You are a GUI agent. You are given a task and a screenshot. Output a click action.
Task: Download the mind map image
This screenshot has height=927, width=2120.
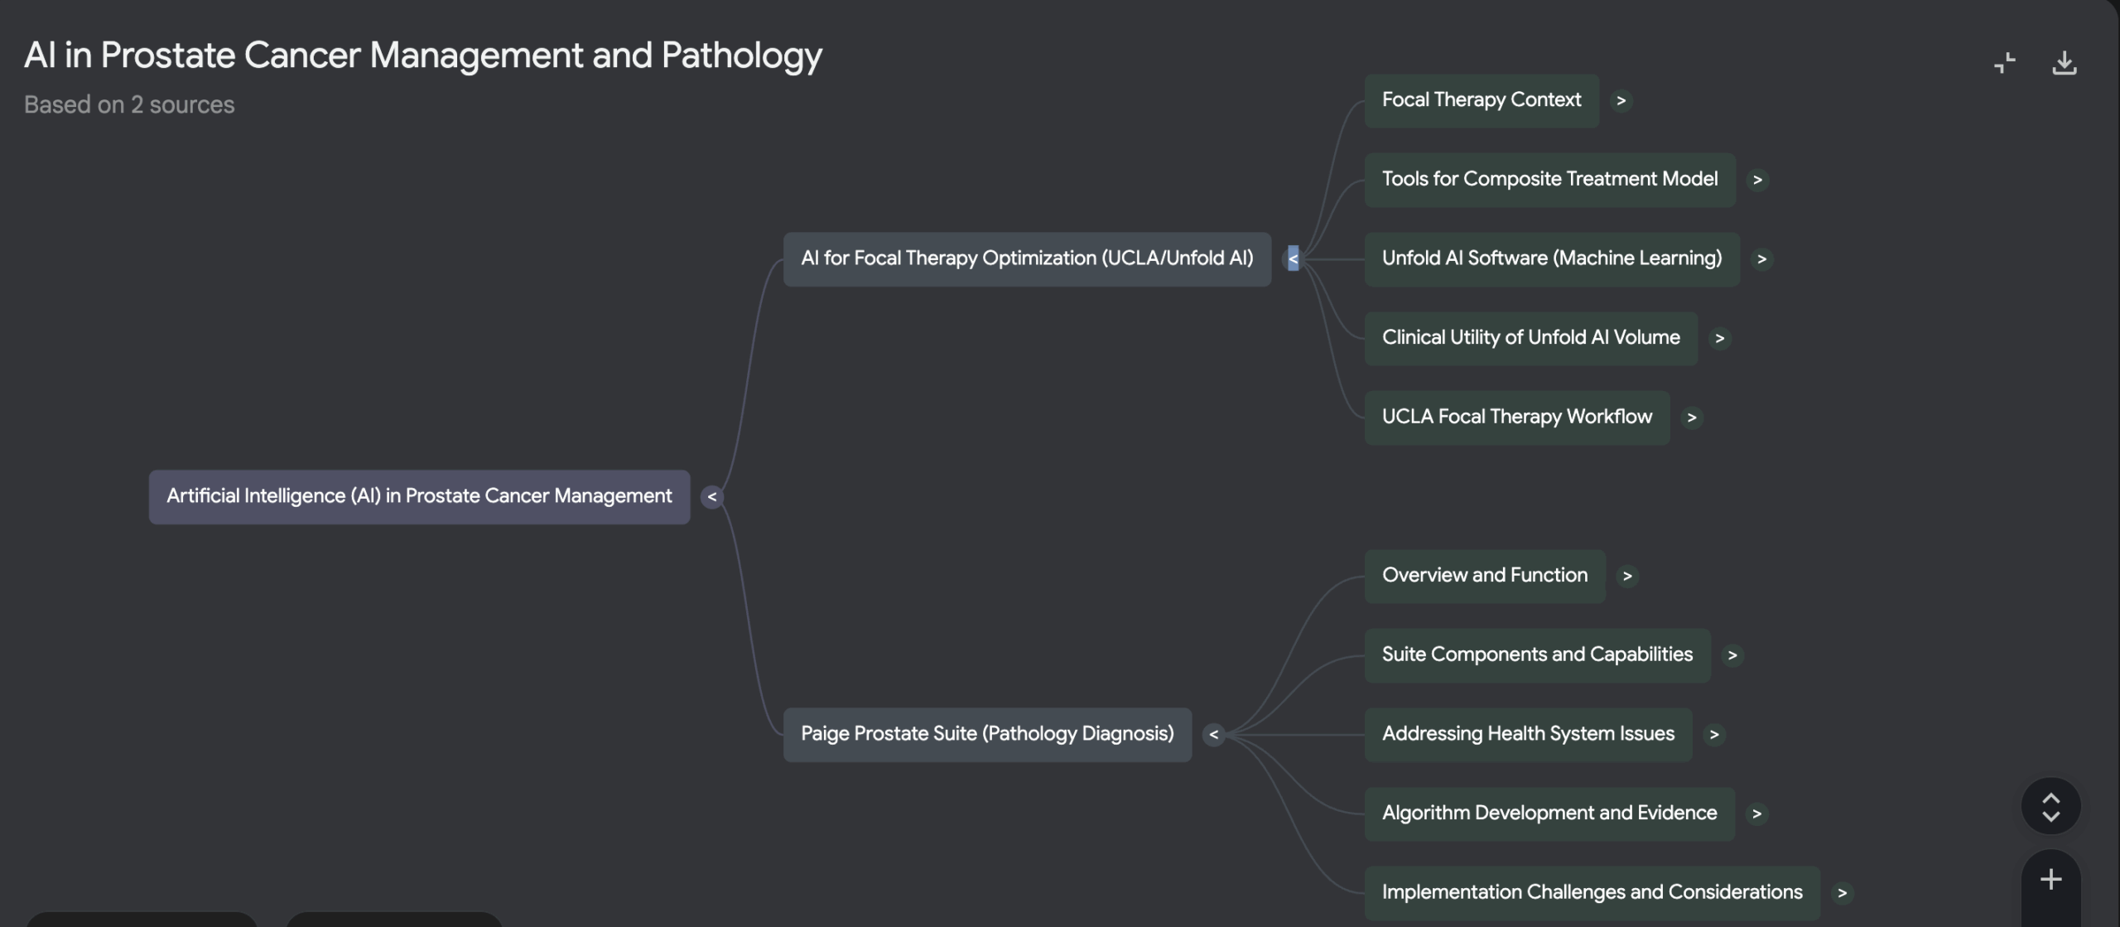(2065, 63)
